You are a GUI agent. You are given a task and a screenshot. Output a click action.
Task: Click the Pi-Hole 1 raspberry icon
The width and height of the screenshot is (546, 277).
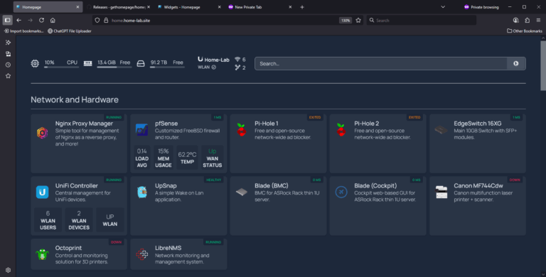coord(242,130)
